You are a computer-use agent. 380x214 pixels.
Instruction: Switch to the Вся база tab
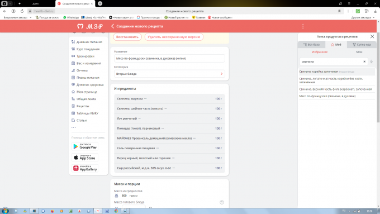click(311, 45)
